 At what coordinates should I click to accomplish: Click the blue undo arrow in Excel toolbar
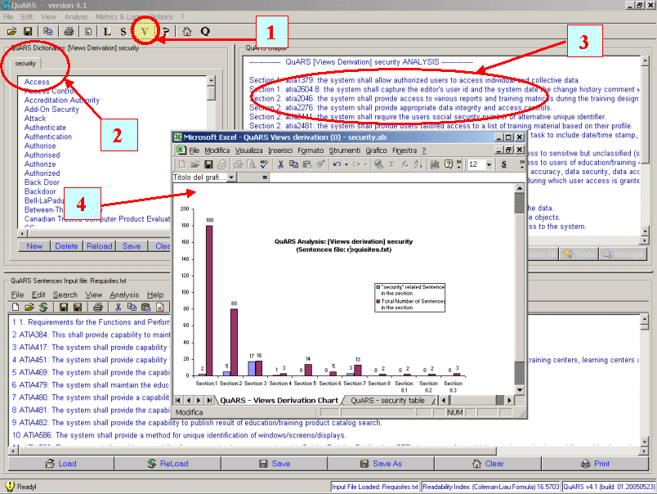coord(337,164)
